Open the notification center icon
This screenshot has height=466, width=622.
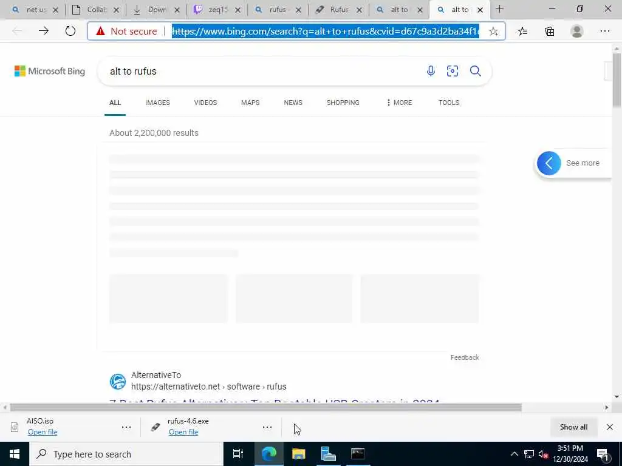[x=603, y=454]
